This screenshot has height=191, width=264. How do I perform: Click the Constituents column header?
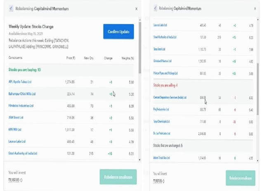(x=15, y=58)
